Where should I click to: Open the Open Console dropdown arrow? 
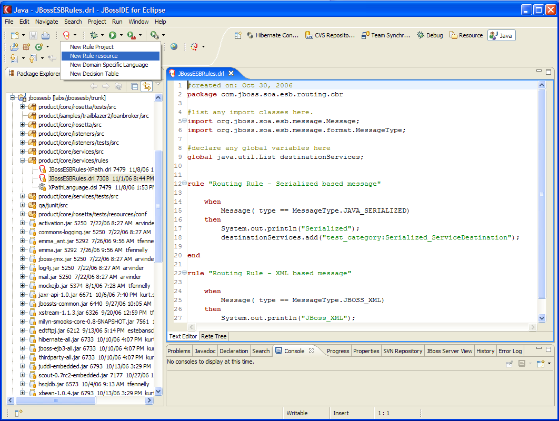click(x=549, y=364)
